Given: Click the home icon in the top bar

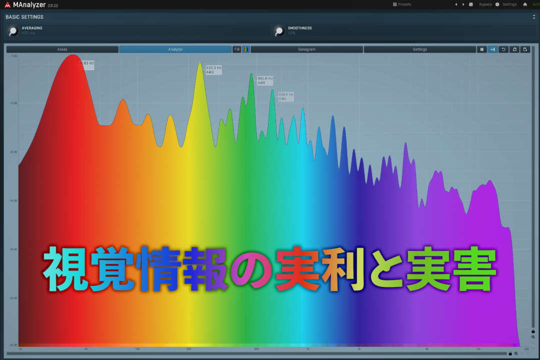Looking at the screenshot, I should click(524, 4).
